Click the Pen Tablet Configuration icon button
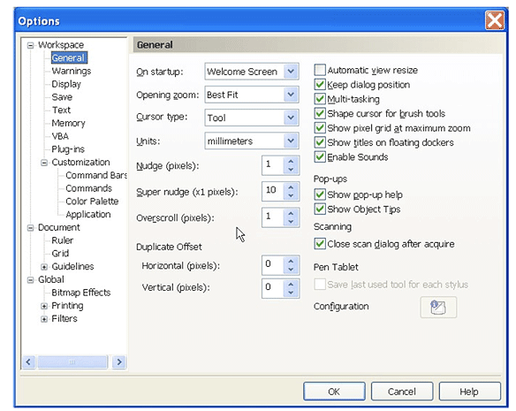 tap(438, 308)
